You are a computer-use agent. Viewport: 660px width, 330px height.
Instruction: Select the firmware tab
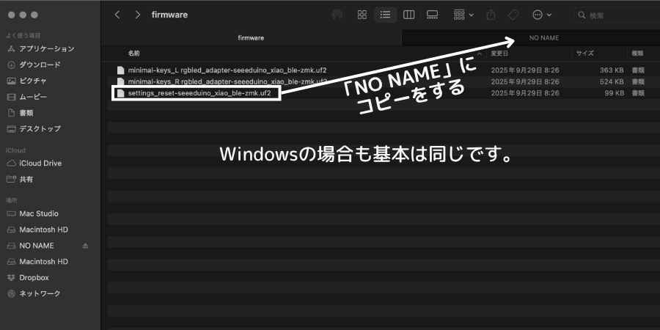tap(251, 37)
